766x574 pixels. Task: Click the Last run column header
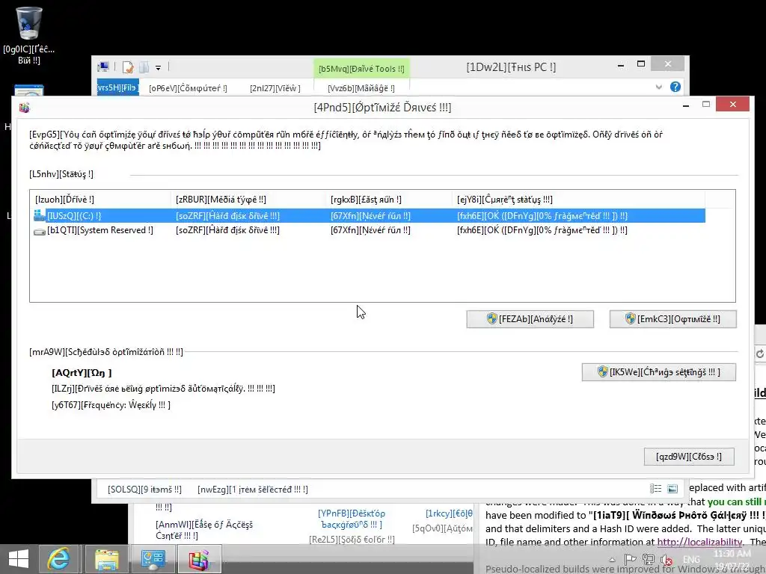pyautogui.click(x=390, y=199)
